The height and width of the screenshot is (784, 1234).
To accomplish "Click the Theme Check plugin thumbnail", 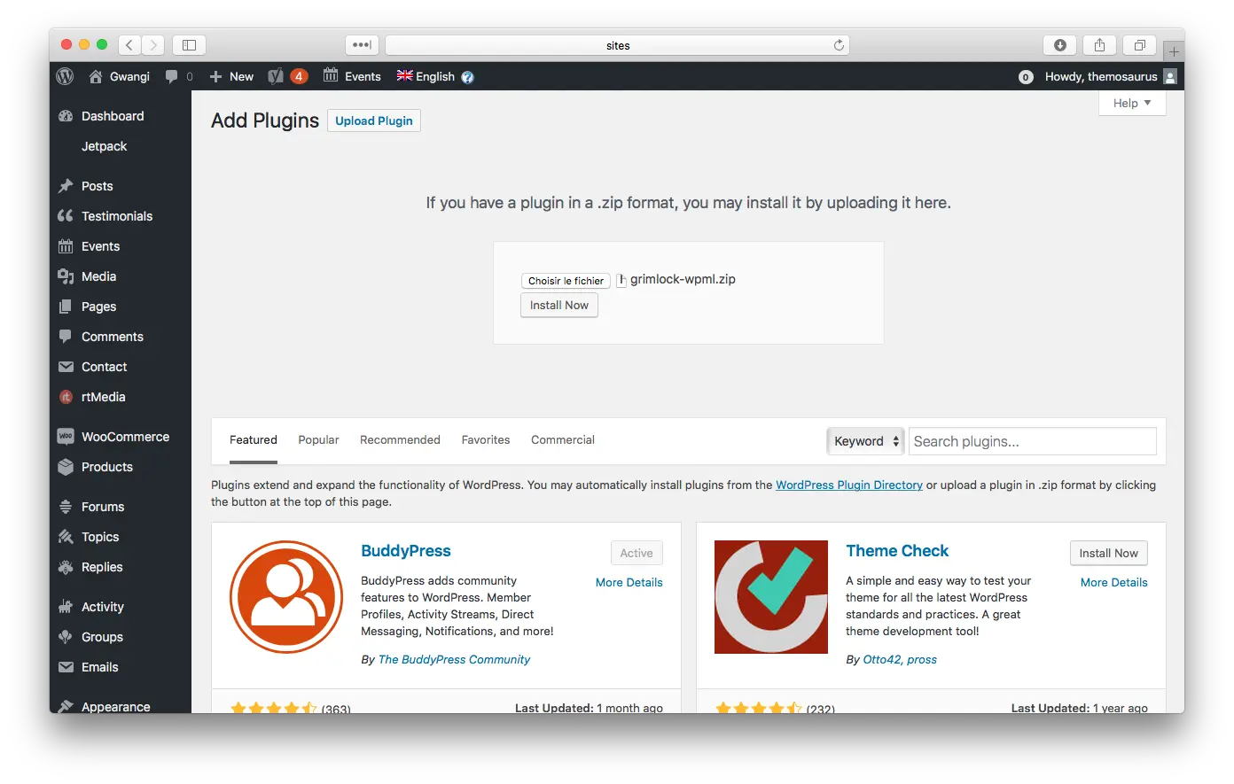I will [771, 597].
